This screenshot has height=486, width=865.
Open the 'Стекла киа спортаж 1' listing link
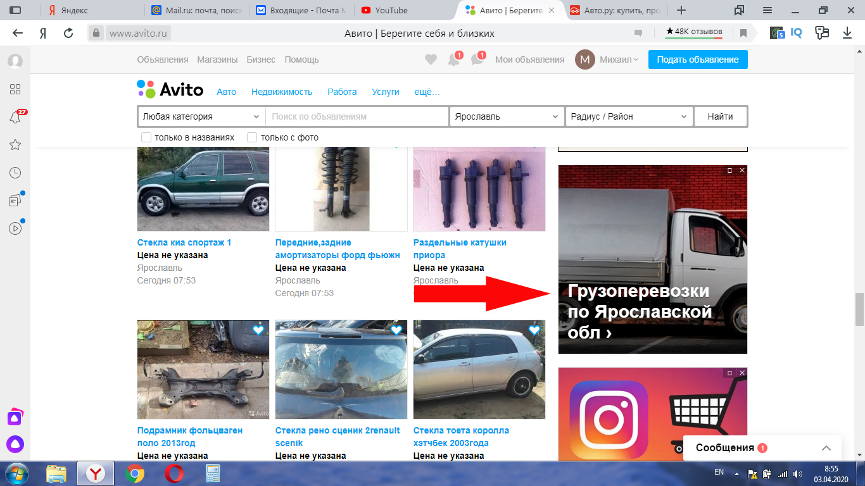(184, 242)
